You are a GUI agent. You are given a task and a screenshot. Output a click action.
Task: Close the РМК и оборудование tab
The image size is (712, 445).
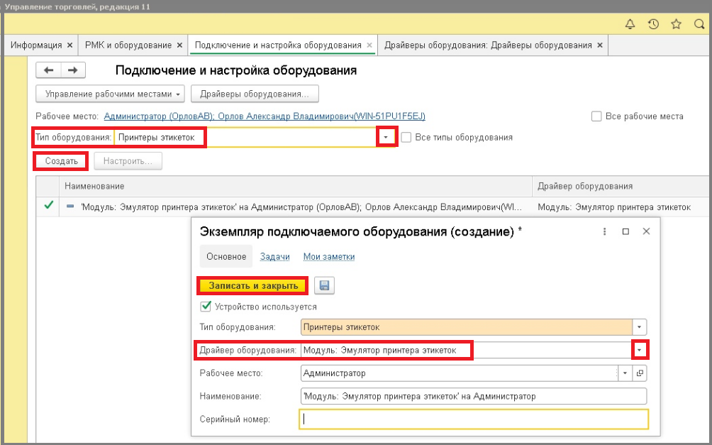click(179, 45)
